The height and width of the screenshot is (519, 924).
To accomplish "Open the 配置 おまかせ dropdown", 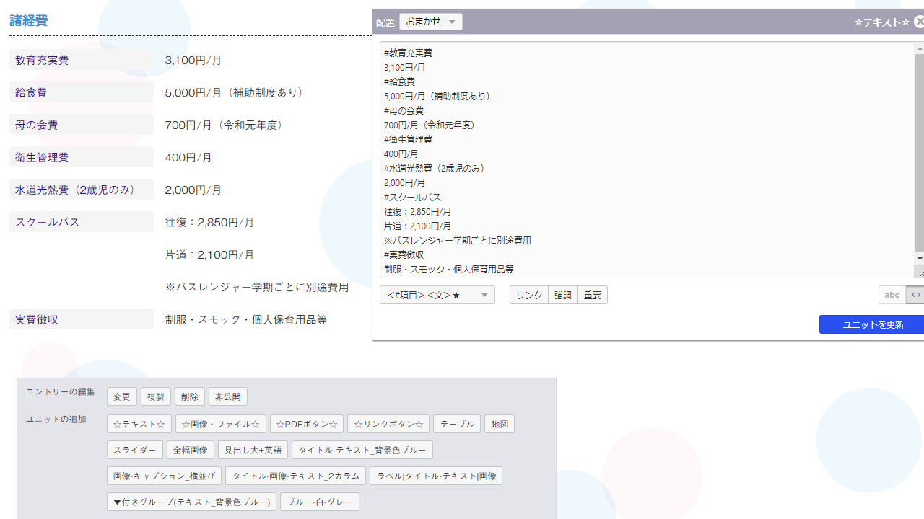I will pyautogui.click(x=431, y=22).
